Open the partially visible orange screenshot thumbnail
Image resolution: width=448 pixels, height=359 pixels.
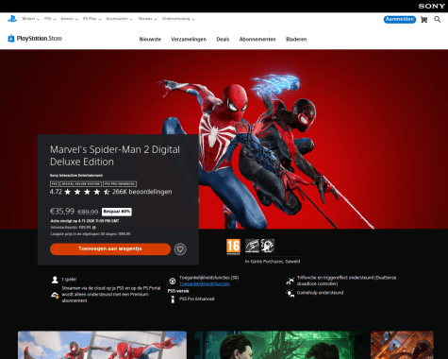402,345
